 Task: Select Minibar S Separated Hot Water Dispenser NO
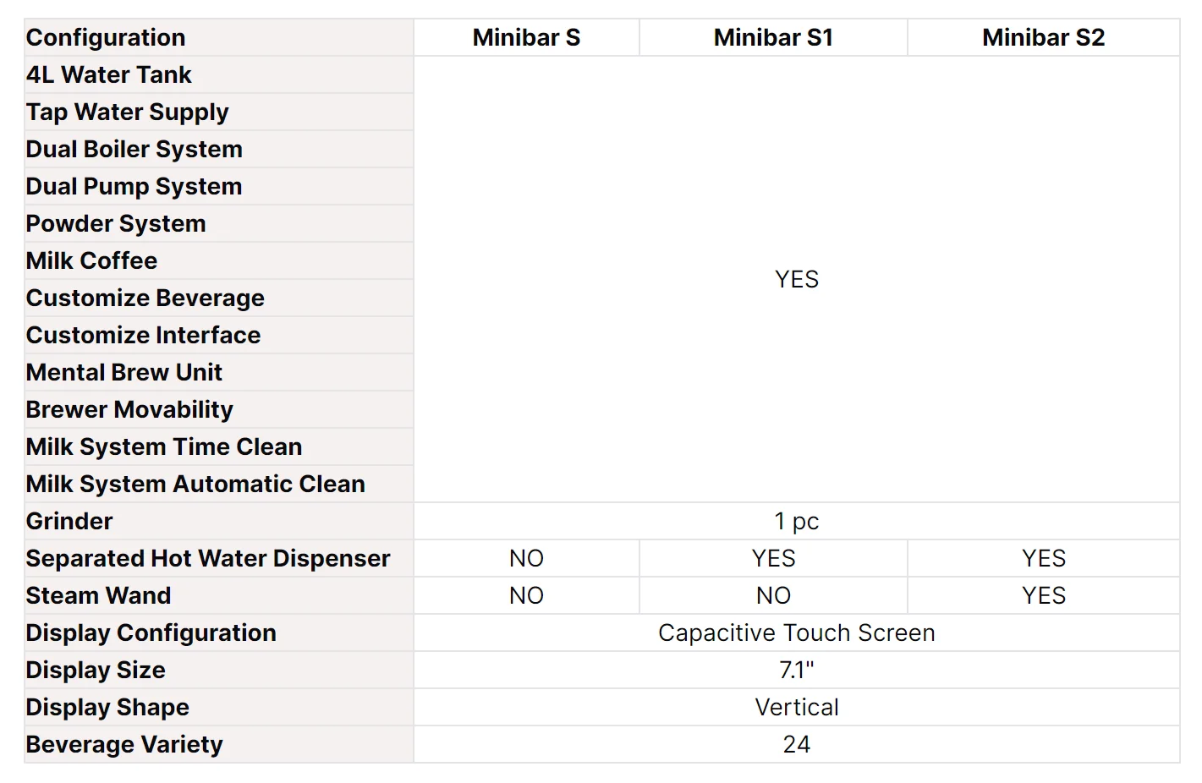(x=526, y=559)
